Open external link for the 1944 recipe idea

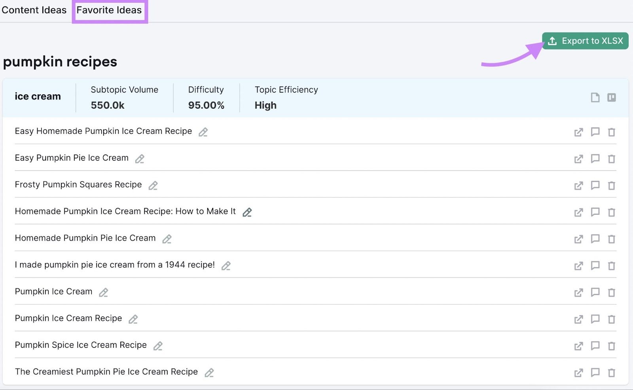[578, 266]
